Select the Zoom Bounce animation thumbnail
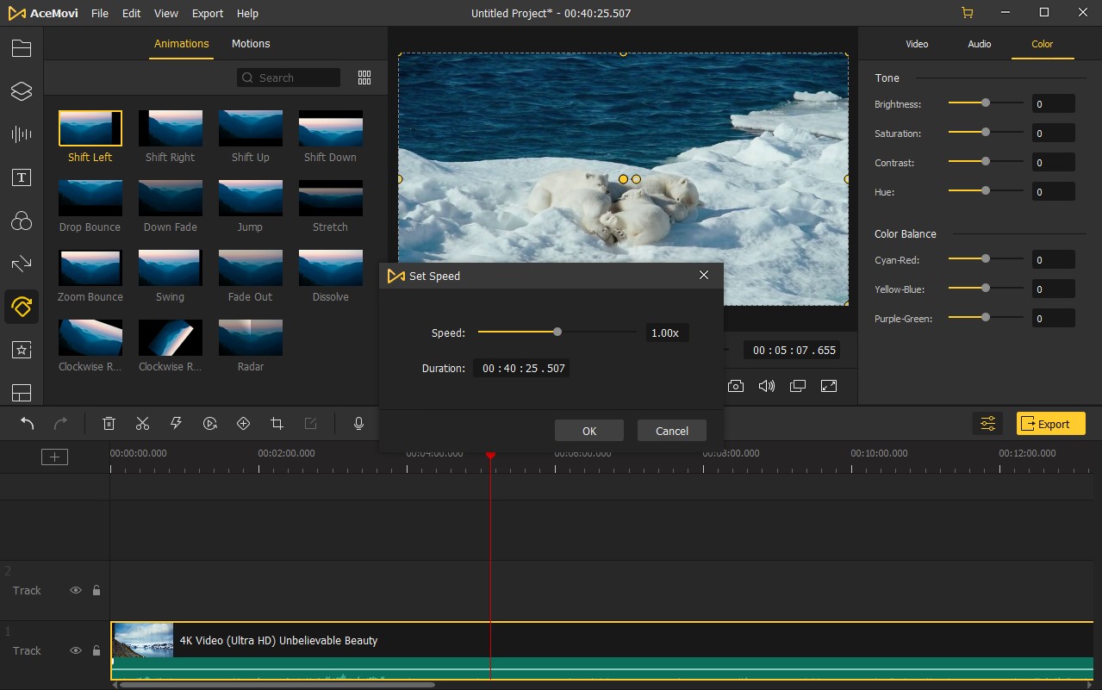 coord(90,268)
